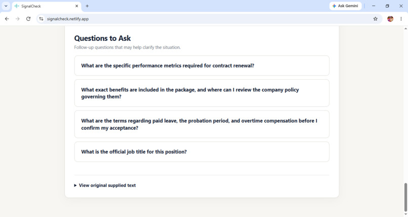
Task: Open the Chrome three-dot menu
Action: click(x=401, y=19)
